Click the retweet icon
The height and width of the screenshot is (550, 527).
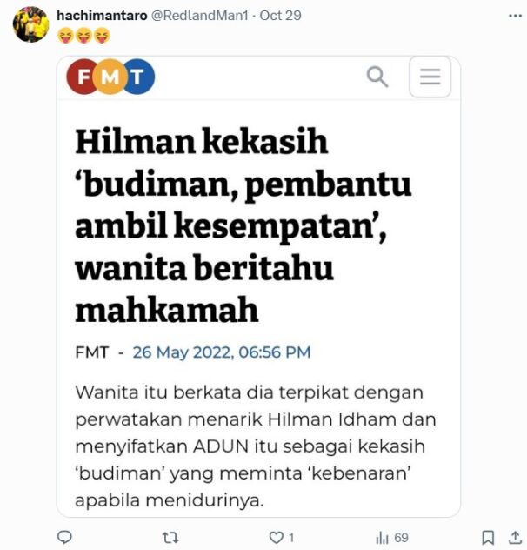(170, 537)
